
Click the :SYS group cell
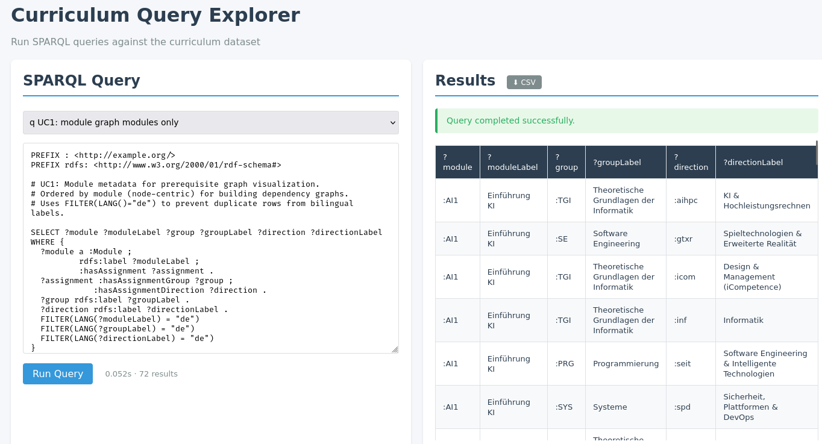point(566,407)
